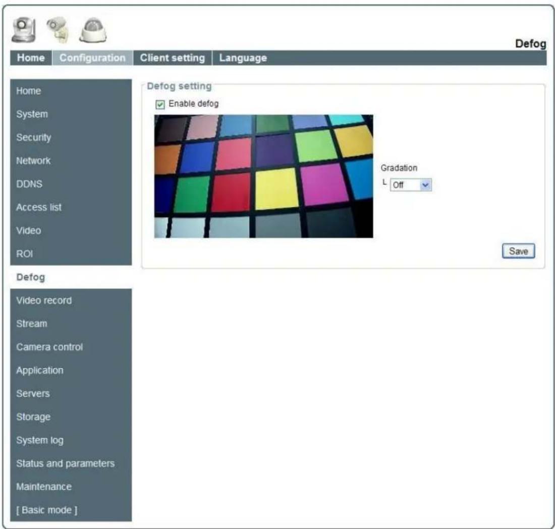Select DDNS in the sidebar
Viewport: 555px width, 529px height.
click(x=71, y=184)
